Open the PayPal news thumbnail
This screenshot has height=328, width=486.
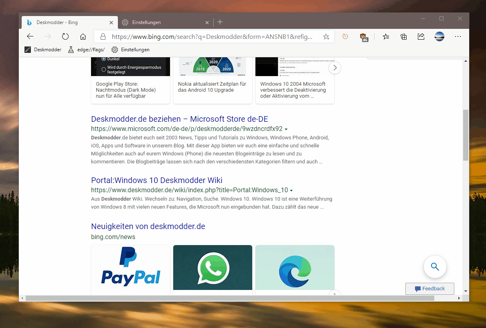pyautogui.click(x=131, y=268)
